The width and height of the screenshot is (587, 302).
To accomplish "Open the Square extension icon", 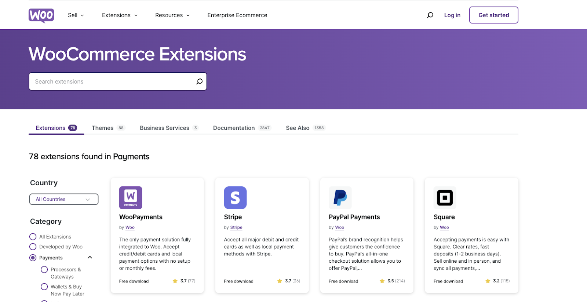I will [x=445, y=198].
